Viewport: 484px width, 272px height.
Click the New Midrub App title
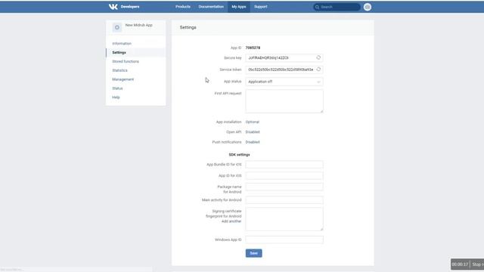point(139,25)
